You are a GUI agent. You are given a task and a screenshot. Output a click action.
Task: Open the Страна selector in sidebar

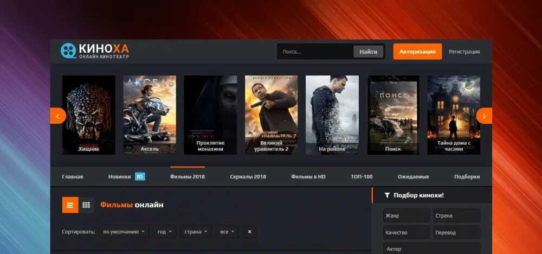(x=456, y=215)
